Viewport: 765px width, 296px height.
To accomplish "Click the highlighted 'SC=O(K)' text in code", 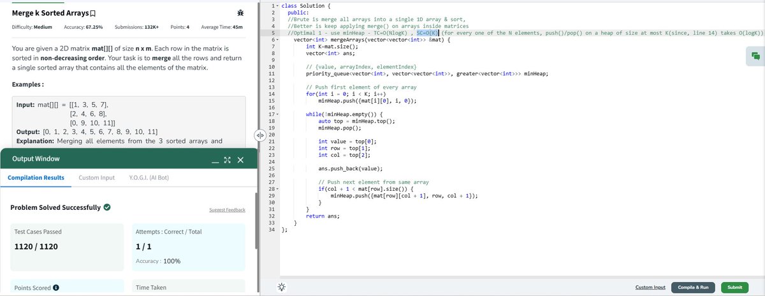I will [x=428, y=33].
